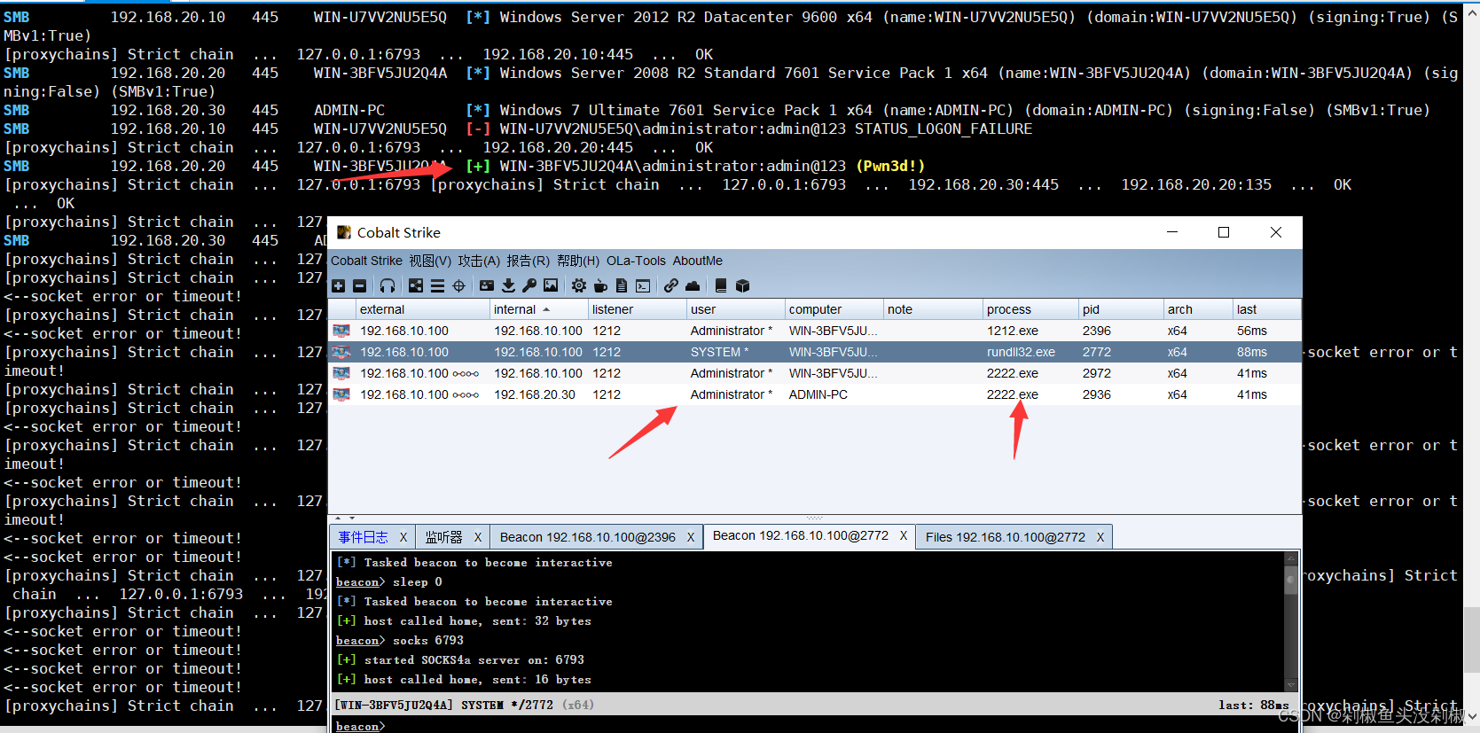Select the ADMIN-PC beacon session row
The width and height of the screenshot is (1480, 733).
pyautogui.click(x=815, y=394)
